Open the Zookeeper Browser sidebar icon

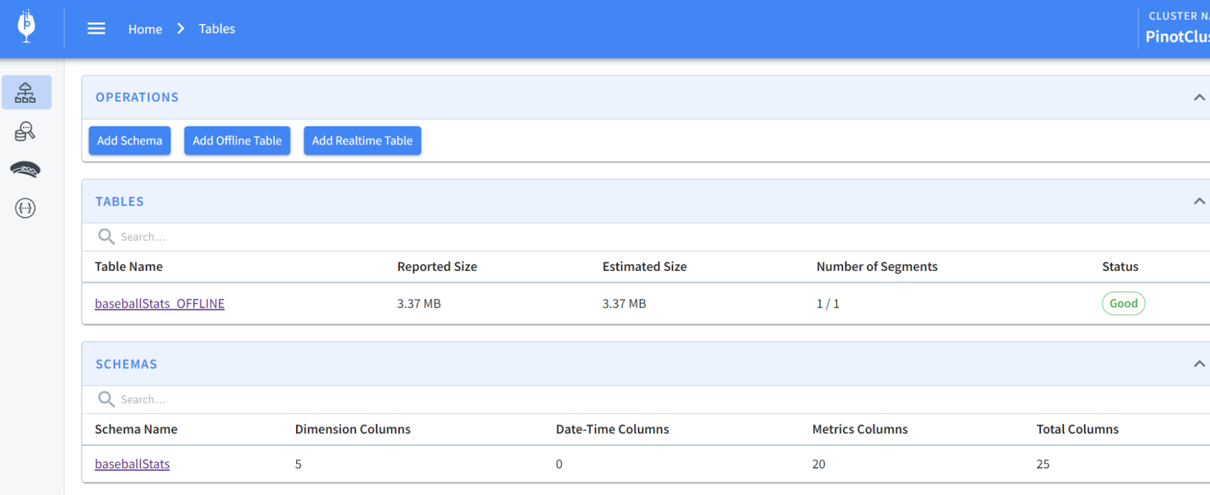click(25, 170)
